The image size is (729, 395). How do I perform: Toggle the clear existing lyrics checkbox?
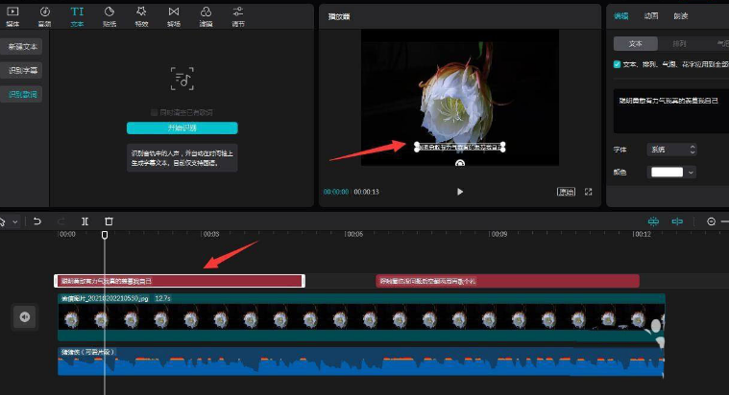(154, 112)
